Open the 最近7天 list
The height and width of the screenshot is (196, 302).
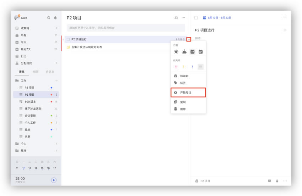(x=36, y=49)
